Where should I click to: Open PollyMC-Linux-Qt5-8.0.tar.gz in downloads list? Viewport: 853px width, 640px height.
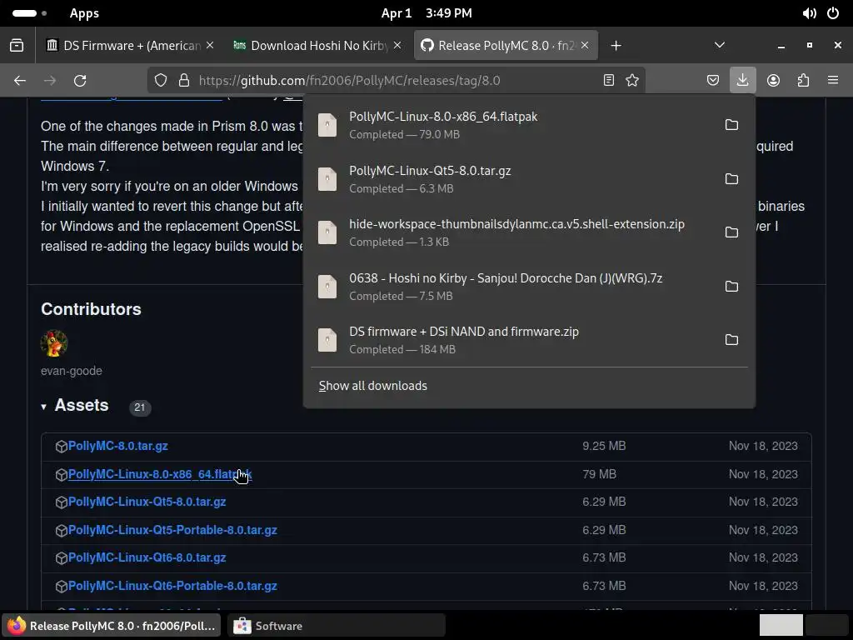coord(512,178)
